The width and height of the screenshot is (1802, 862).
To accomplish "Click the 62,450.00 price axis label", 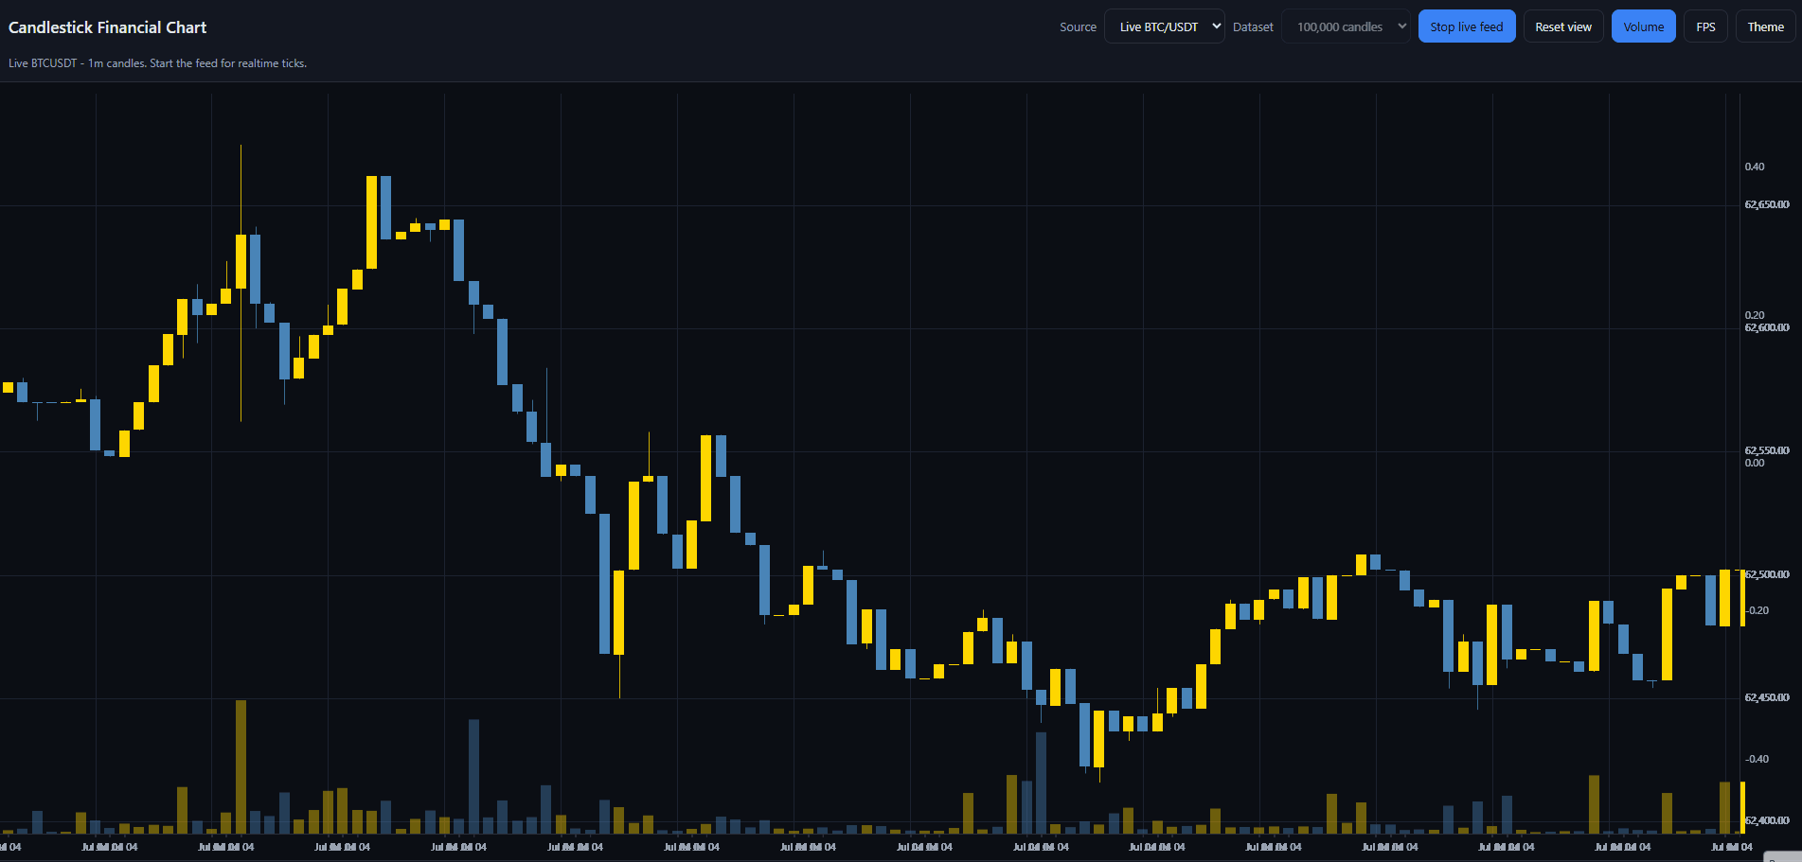I will 1767,697.
